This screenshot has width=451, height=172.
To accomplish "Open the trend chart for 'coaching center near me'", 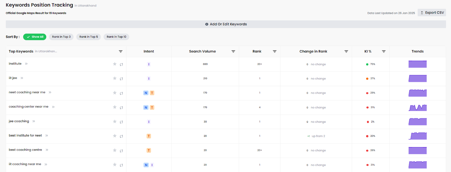I will 417,108.
